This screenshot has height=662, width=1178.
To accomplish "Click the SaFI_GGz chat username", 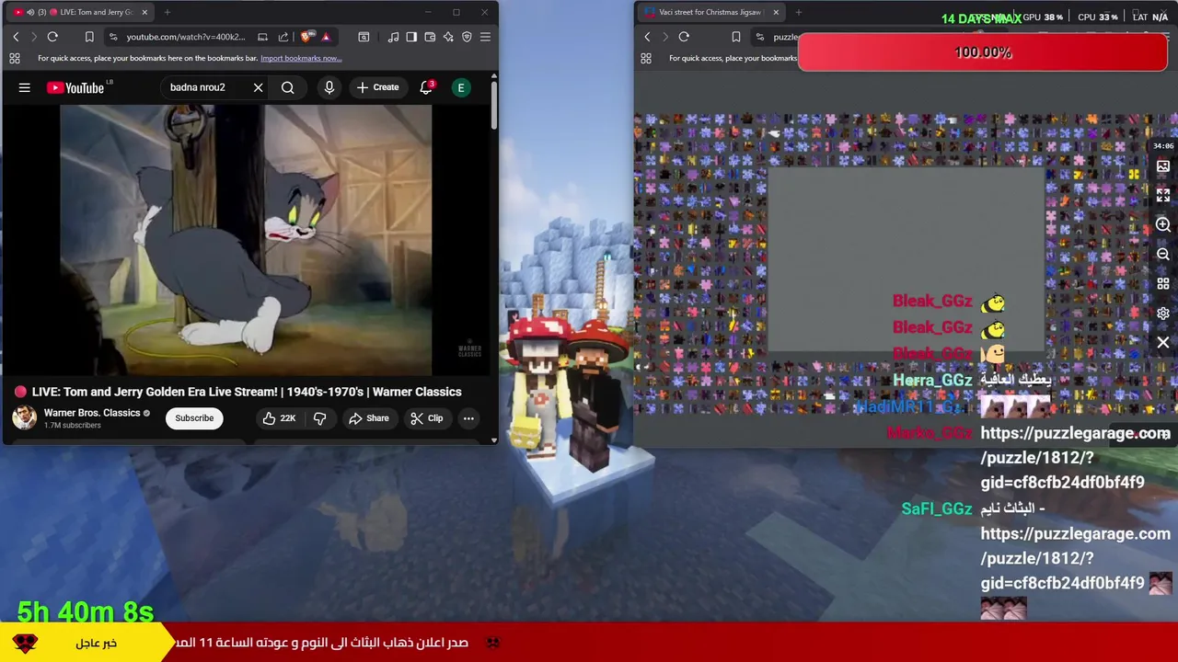I will 937,508.
